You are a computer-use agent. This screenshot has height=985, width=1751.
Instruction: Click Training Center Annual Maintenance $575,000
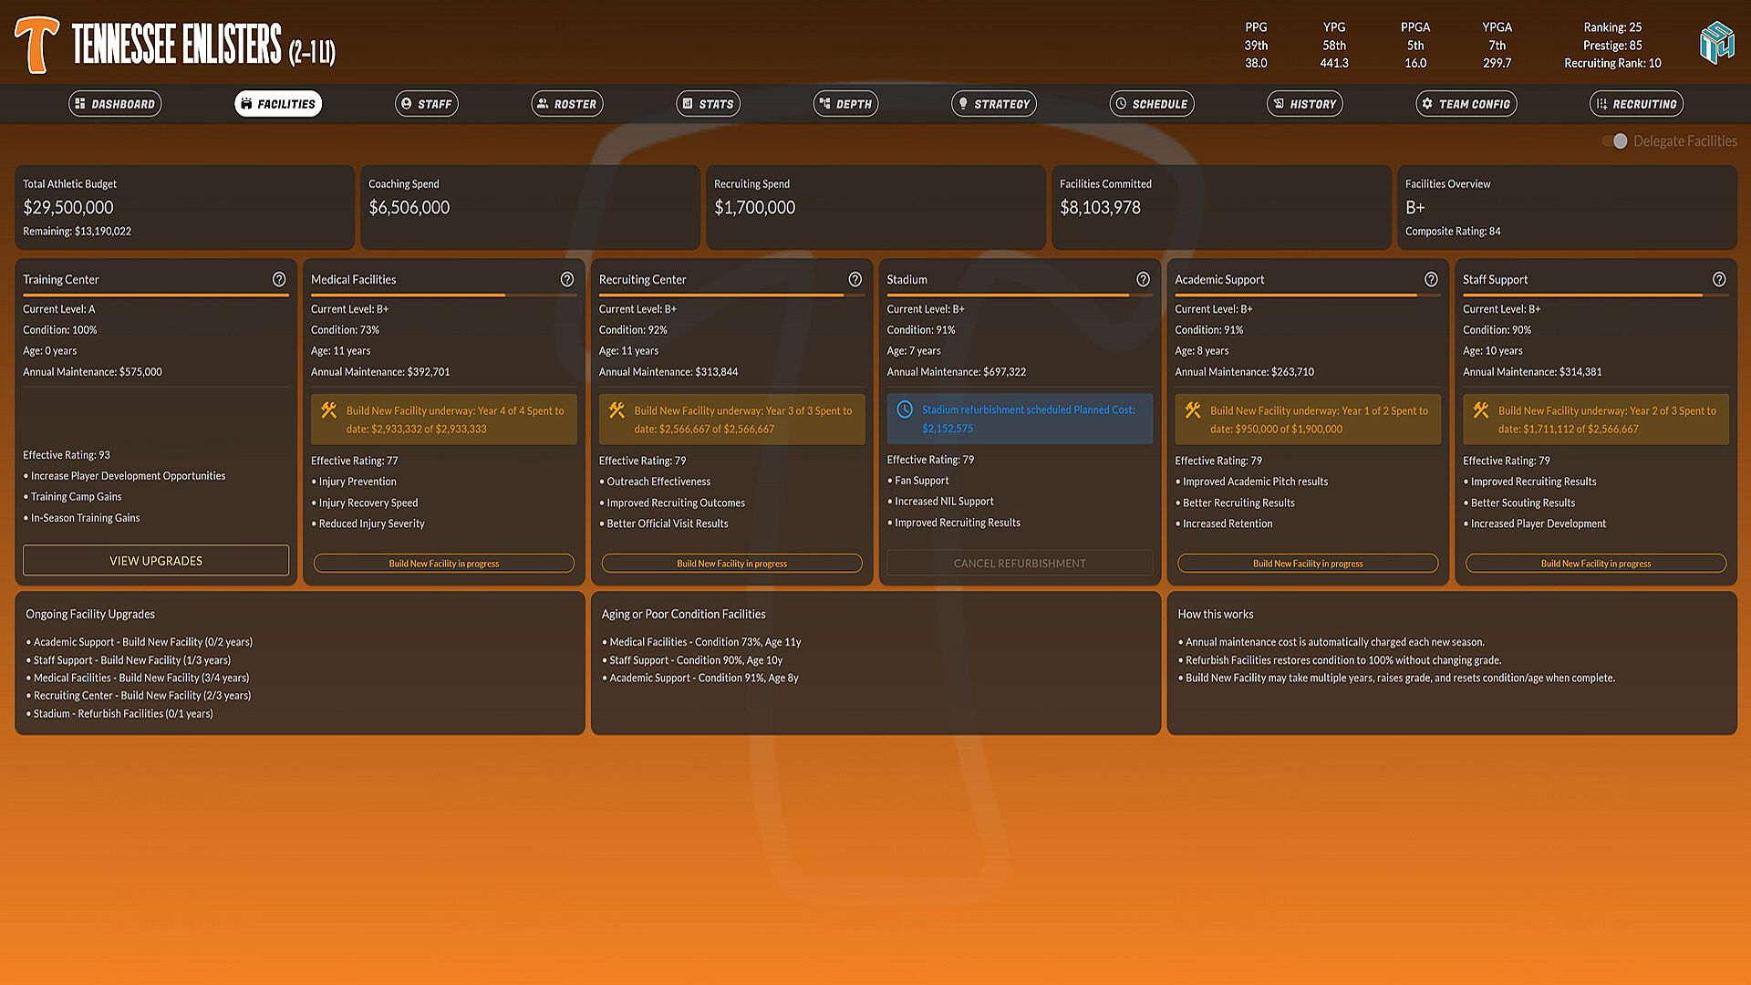[92, 372]
